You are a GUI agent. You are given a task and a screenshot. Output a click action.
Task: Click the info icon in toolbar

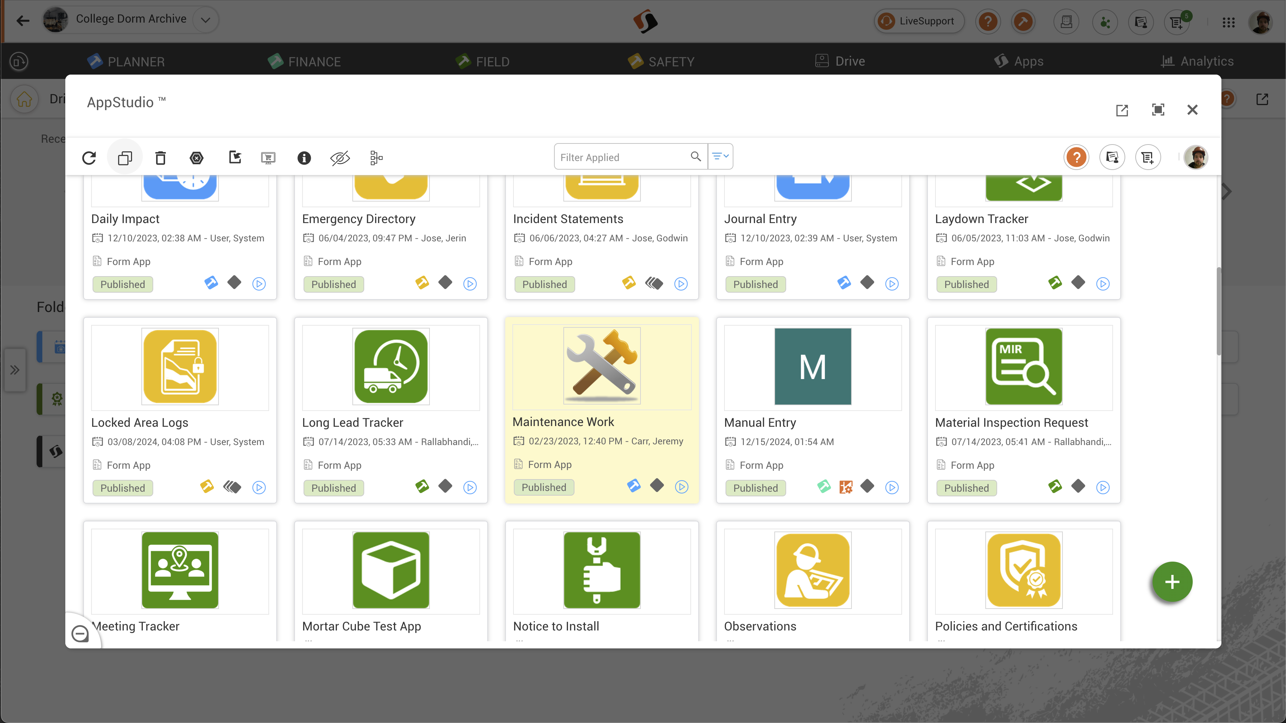pos(304,158)
